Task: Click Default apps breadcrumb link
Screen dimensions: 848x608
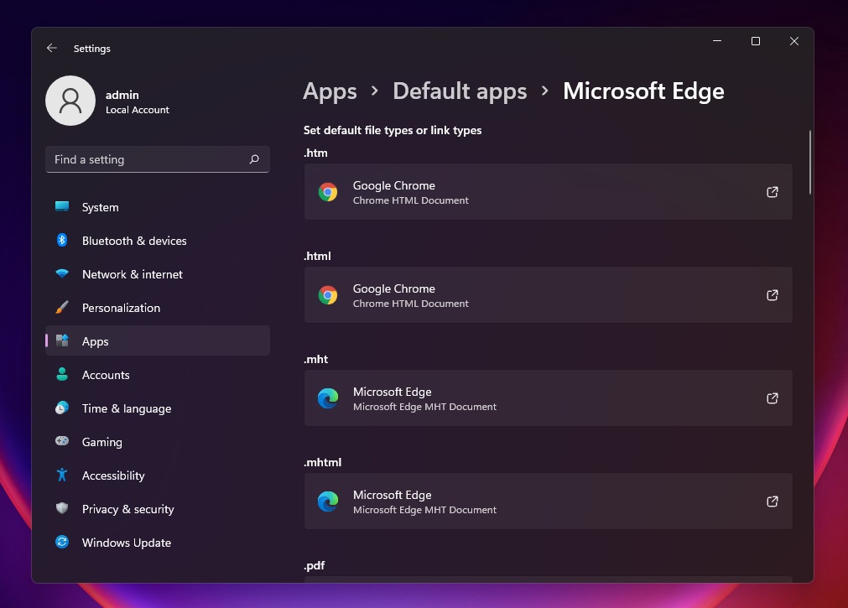Action: point(460,91)
